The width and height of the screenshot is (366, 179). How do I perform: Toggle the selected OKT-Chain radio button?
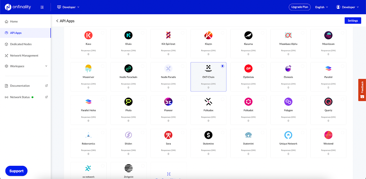tap(222, 66)
